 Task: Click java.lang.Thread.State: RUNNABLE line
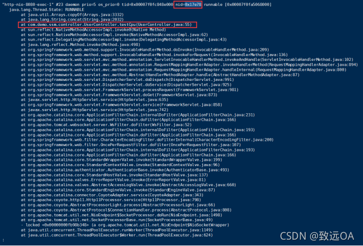point(47,10)
